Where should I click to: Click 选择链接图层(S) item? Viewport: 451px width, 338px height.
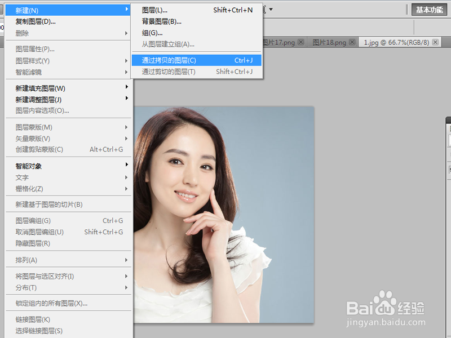click(x=68, y=331)
